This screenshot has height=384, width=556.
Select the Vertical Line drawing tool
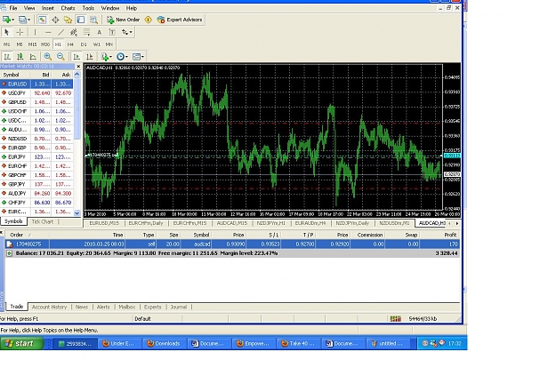pyautogui.click(x=35, y=32)
